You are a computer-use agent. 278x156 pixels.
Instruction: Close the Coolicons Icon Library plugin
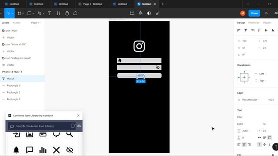78,116
